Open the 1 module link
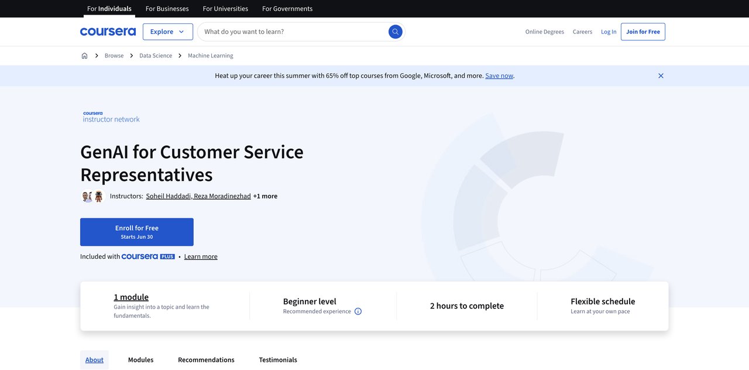Screen dimensions: 749x370 click(x=131, y=297)
